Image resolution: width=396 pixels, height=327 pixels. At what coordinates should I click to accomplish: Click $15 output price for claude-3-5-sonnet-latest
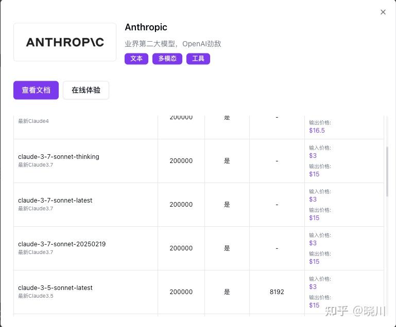314,305
